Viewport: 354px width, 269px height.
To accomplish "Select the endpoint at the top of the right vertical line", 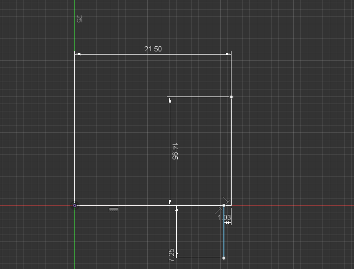I will tap(231, 97).
